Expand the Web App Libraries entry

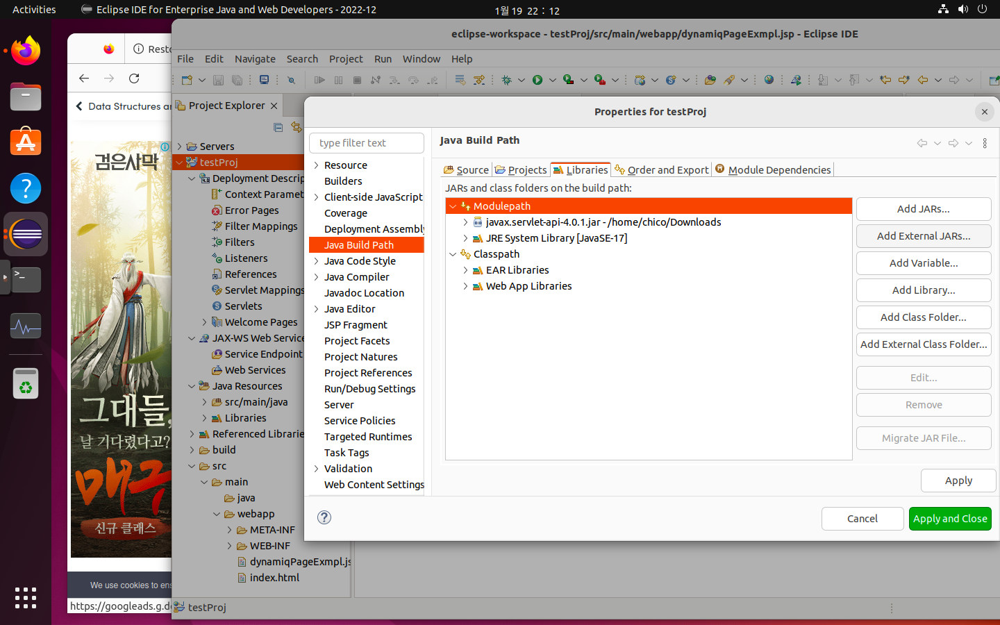[465, 286]
